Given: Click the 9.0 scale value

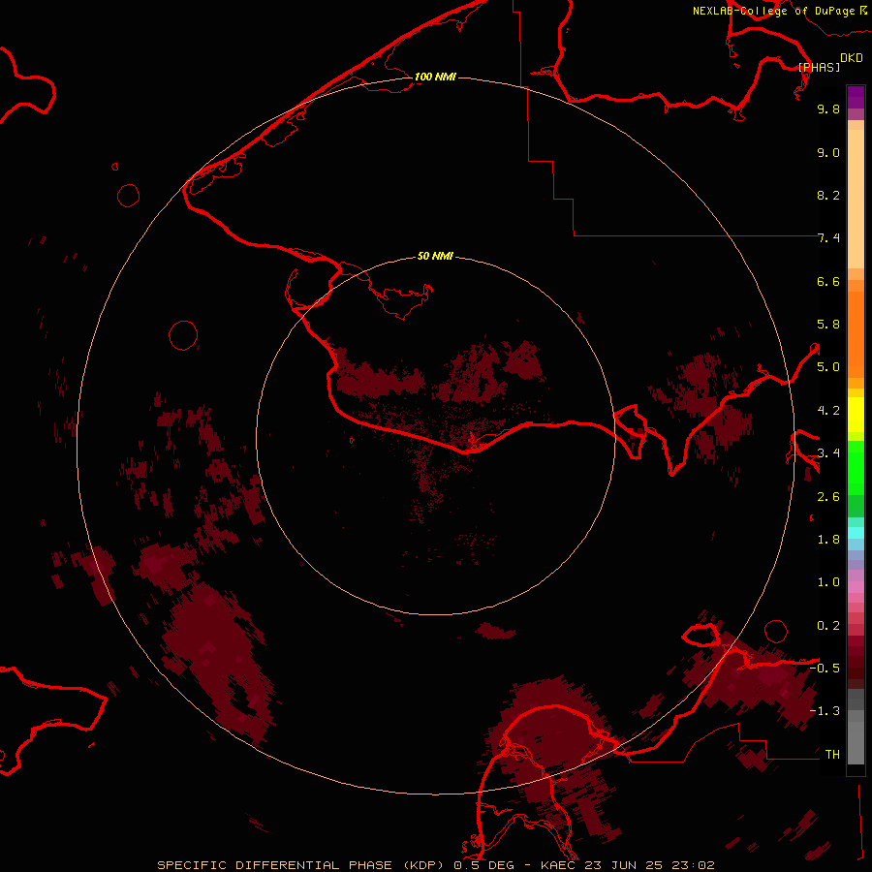Looking at the screenshot, I should [x=828, y=152].
